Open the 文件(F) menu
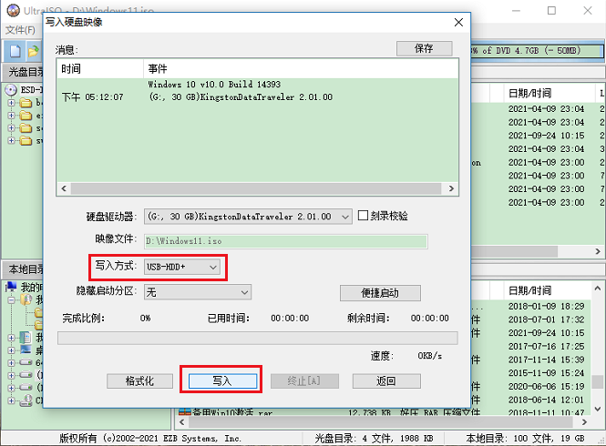The width and height of the screenshot is (606, 446). tap(20, 30)
